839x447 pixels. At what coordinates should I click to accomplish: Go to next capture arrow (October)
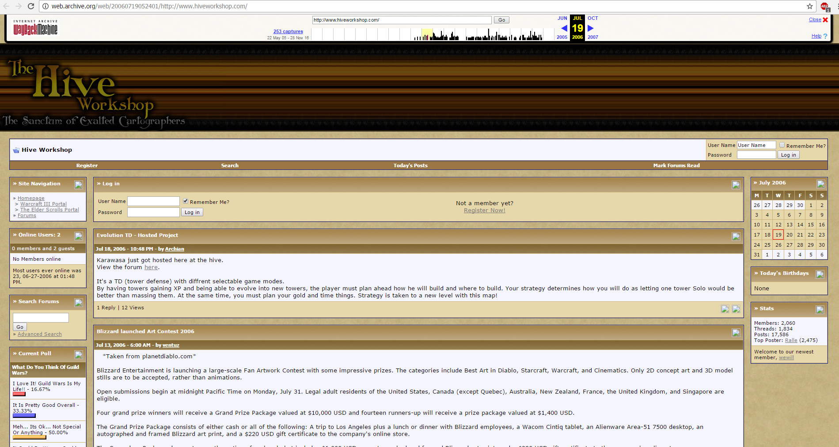tap(591, 28)
